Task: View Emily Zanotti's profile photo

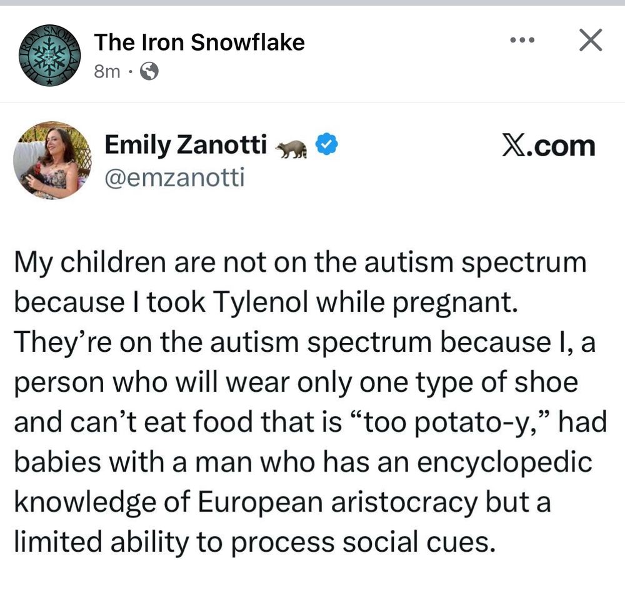Action: tap(52, 161)
